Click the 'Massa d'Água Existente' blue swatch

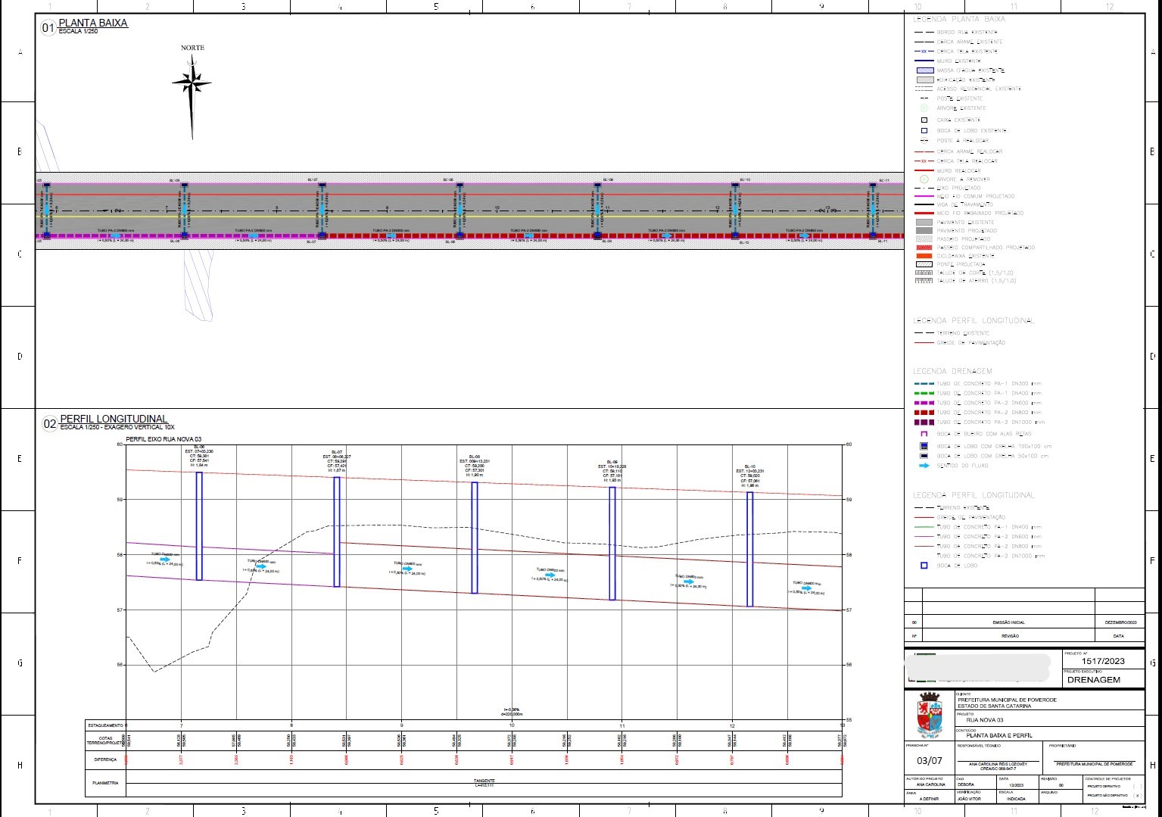point(925,70)
